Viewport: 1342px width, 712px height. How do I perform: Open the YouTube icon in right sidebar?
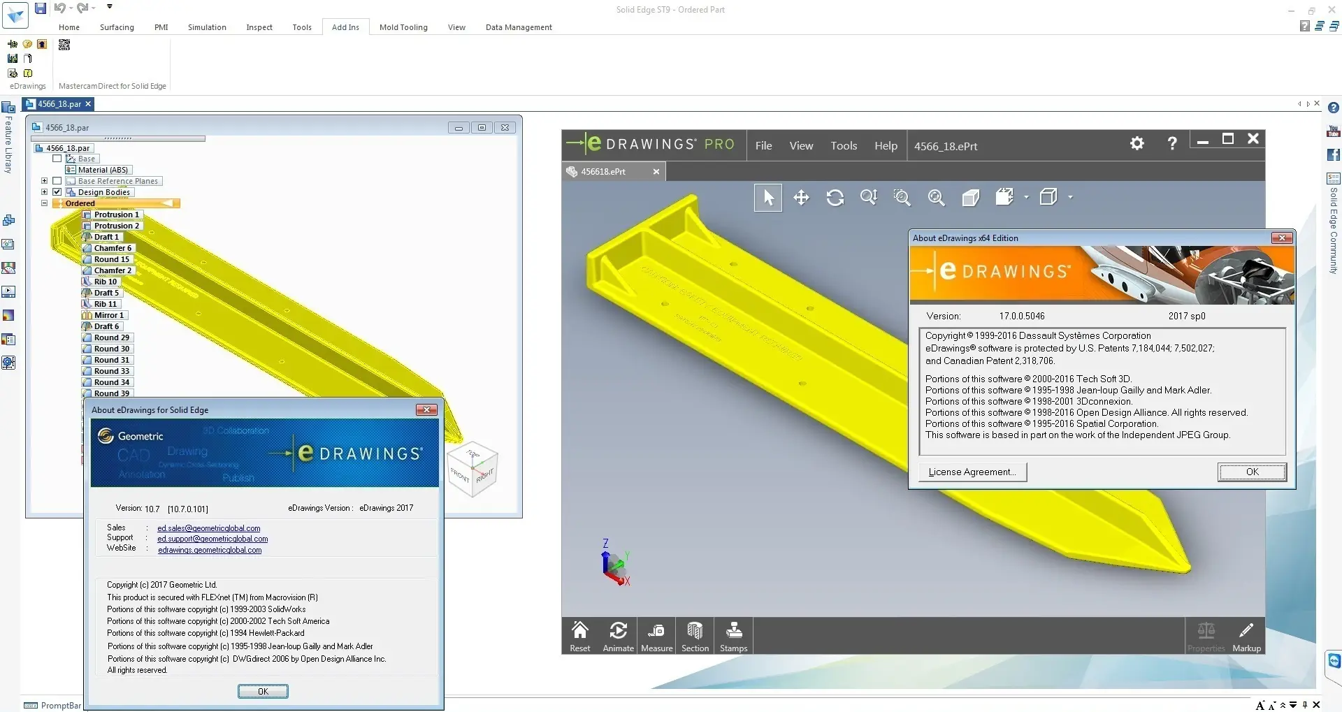tap(1334, 131)
